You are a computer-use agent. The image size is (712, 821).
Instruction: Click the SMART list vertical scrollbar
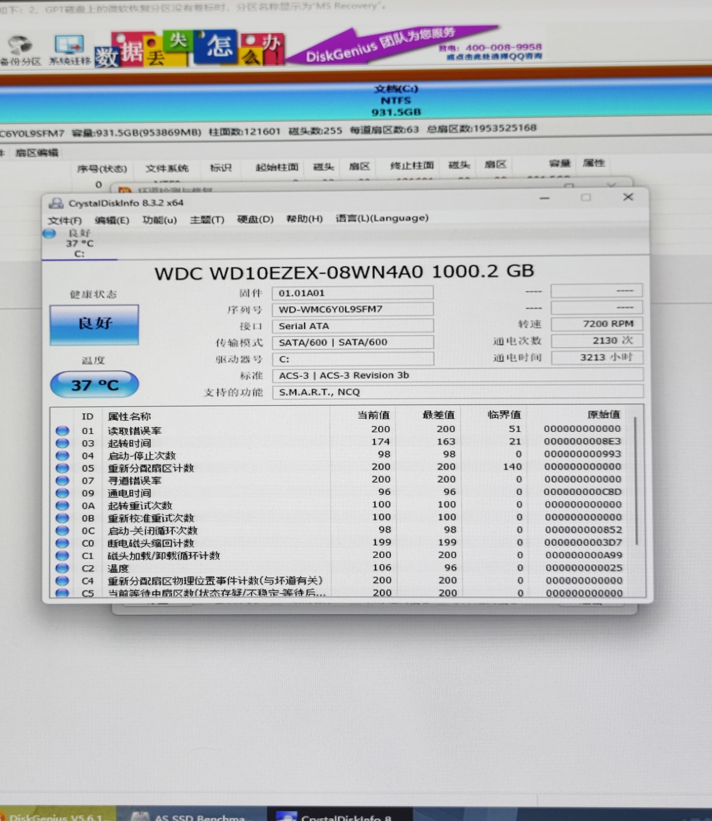pos(636,481)
